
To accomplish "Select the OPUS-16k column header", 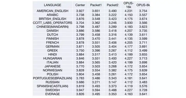I will coord(128,5).
